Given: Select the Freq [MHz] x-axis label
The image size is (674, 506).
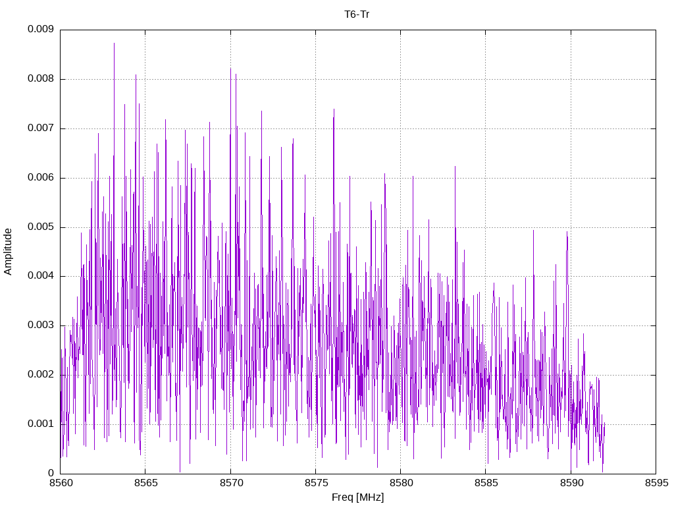Looking at the screenshot, I should pos(357,497).
